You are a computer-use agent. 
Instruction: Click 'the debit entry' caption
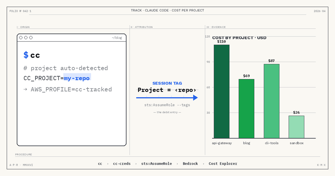tap(167, 112)
